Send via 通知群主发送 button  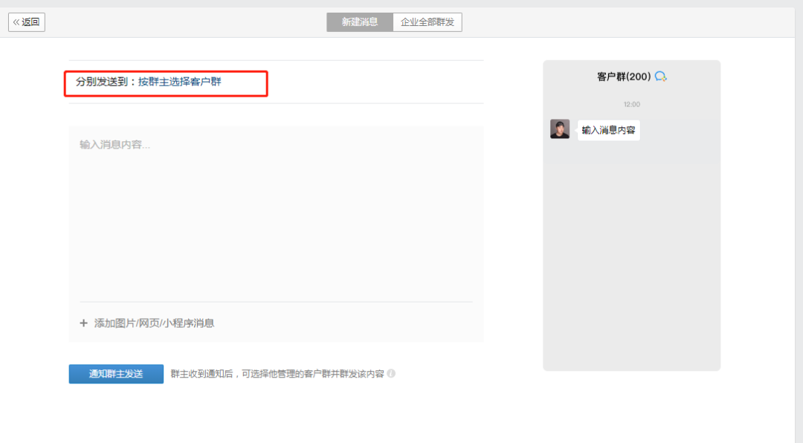click(116, 374)
